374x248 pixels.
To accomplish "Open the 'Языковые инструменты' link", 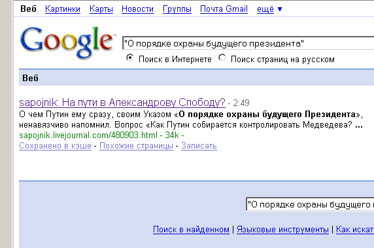I will coord(282,230).
